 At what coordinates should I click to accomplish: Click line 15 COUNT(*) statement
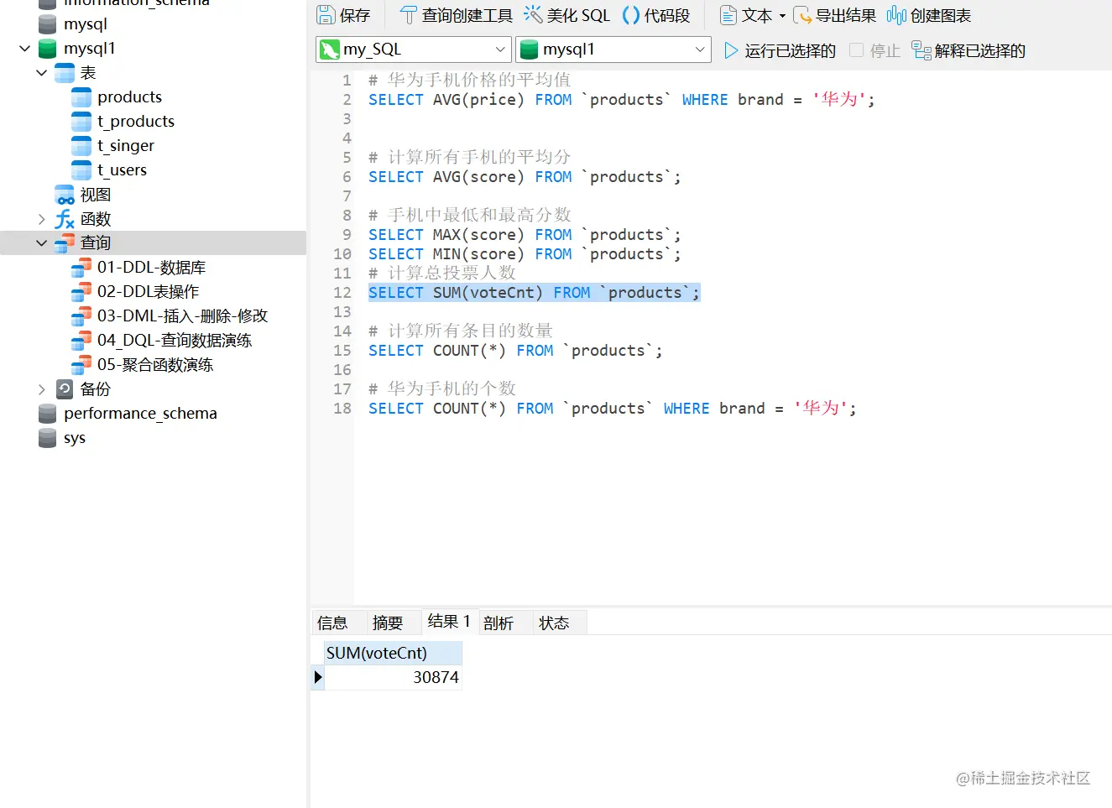click(515, 351)
